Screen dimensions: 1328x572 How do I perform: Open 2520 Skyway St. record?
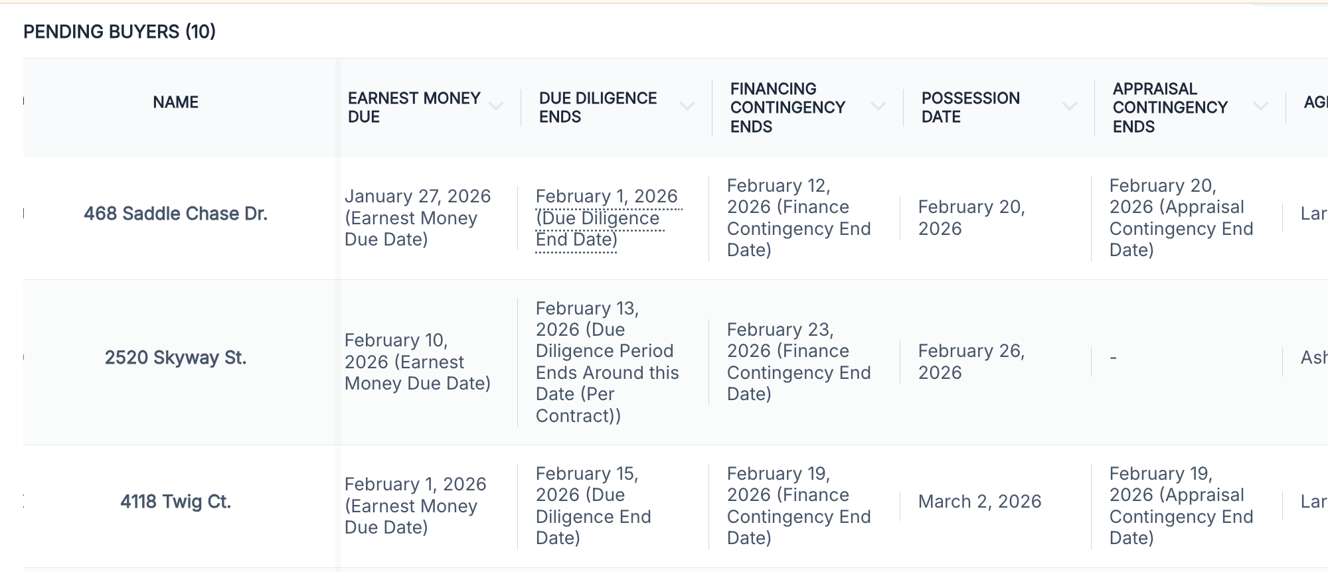[x=176, y=358]
